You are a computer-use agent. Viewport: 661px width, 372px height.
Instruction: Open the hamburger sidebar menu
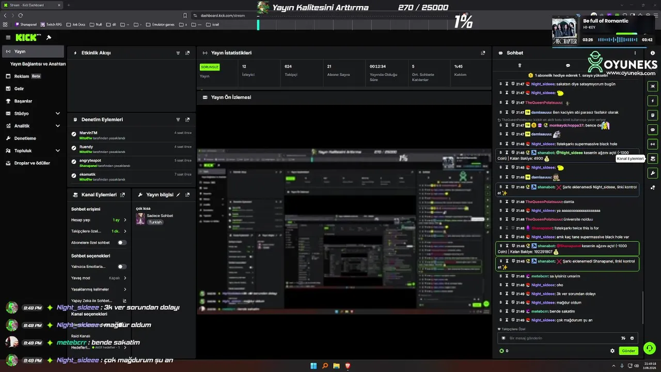click(8, 38)
